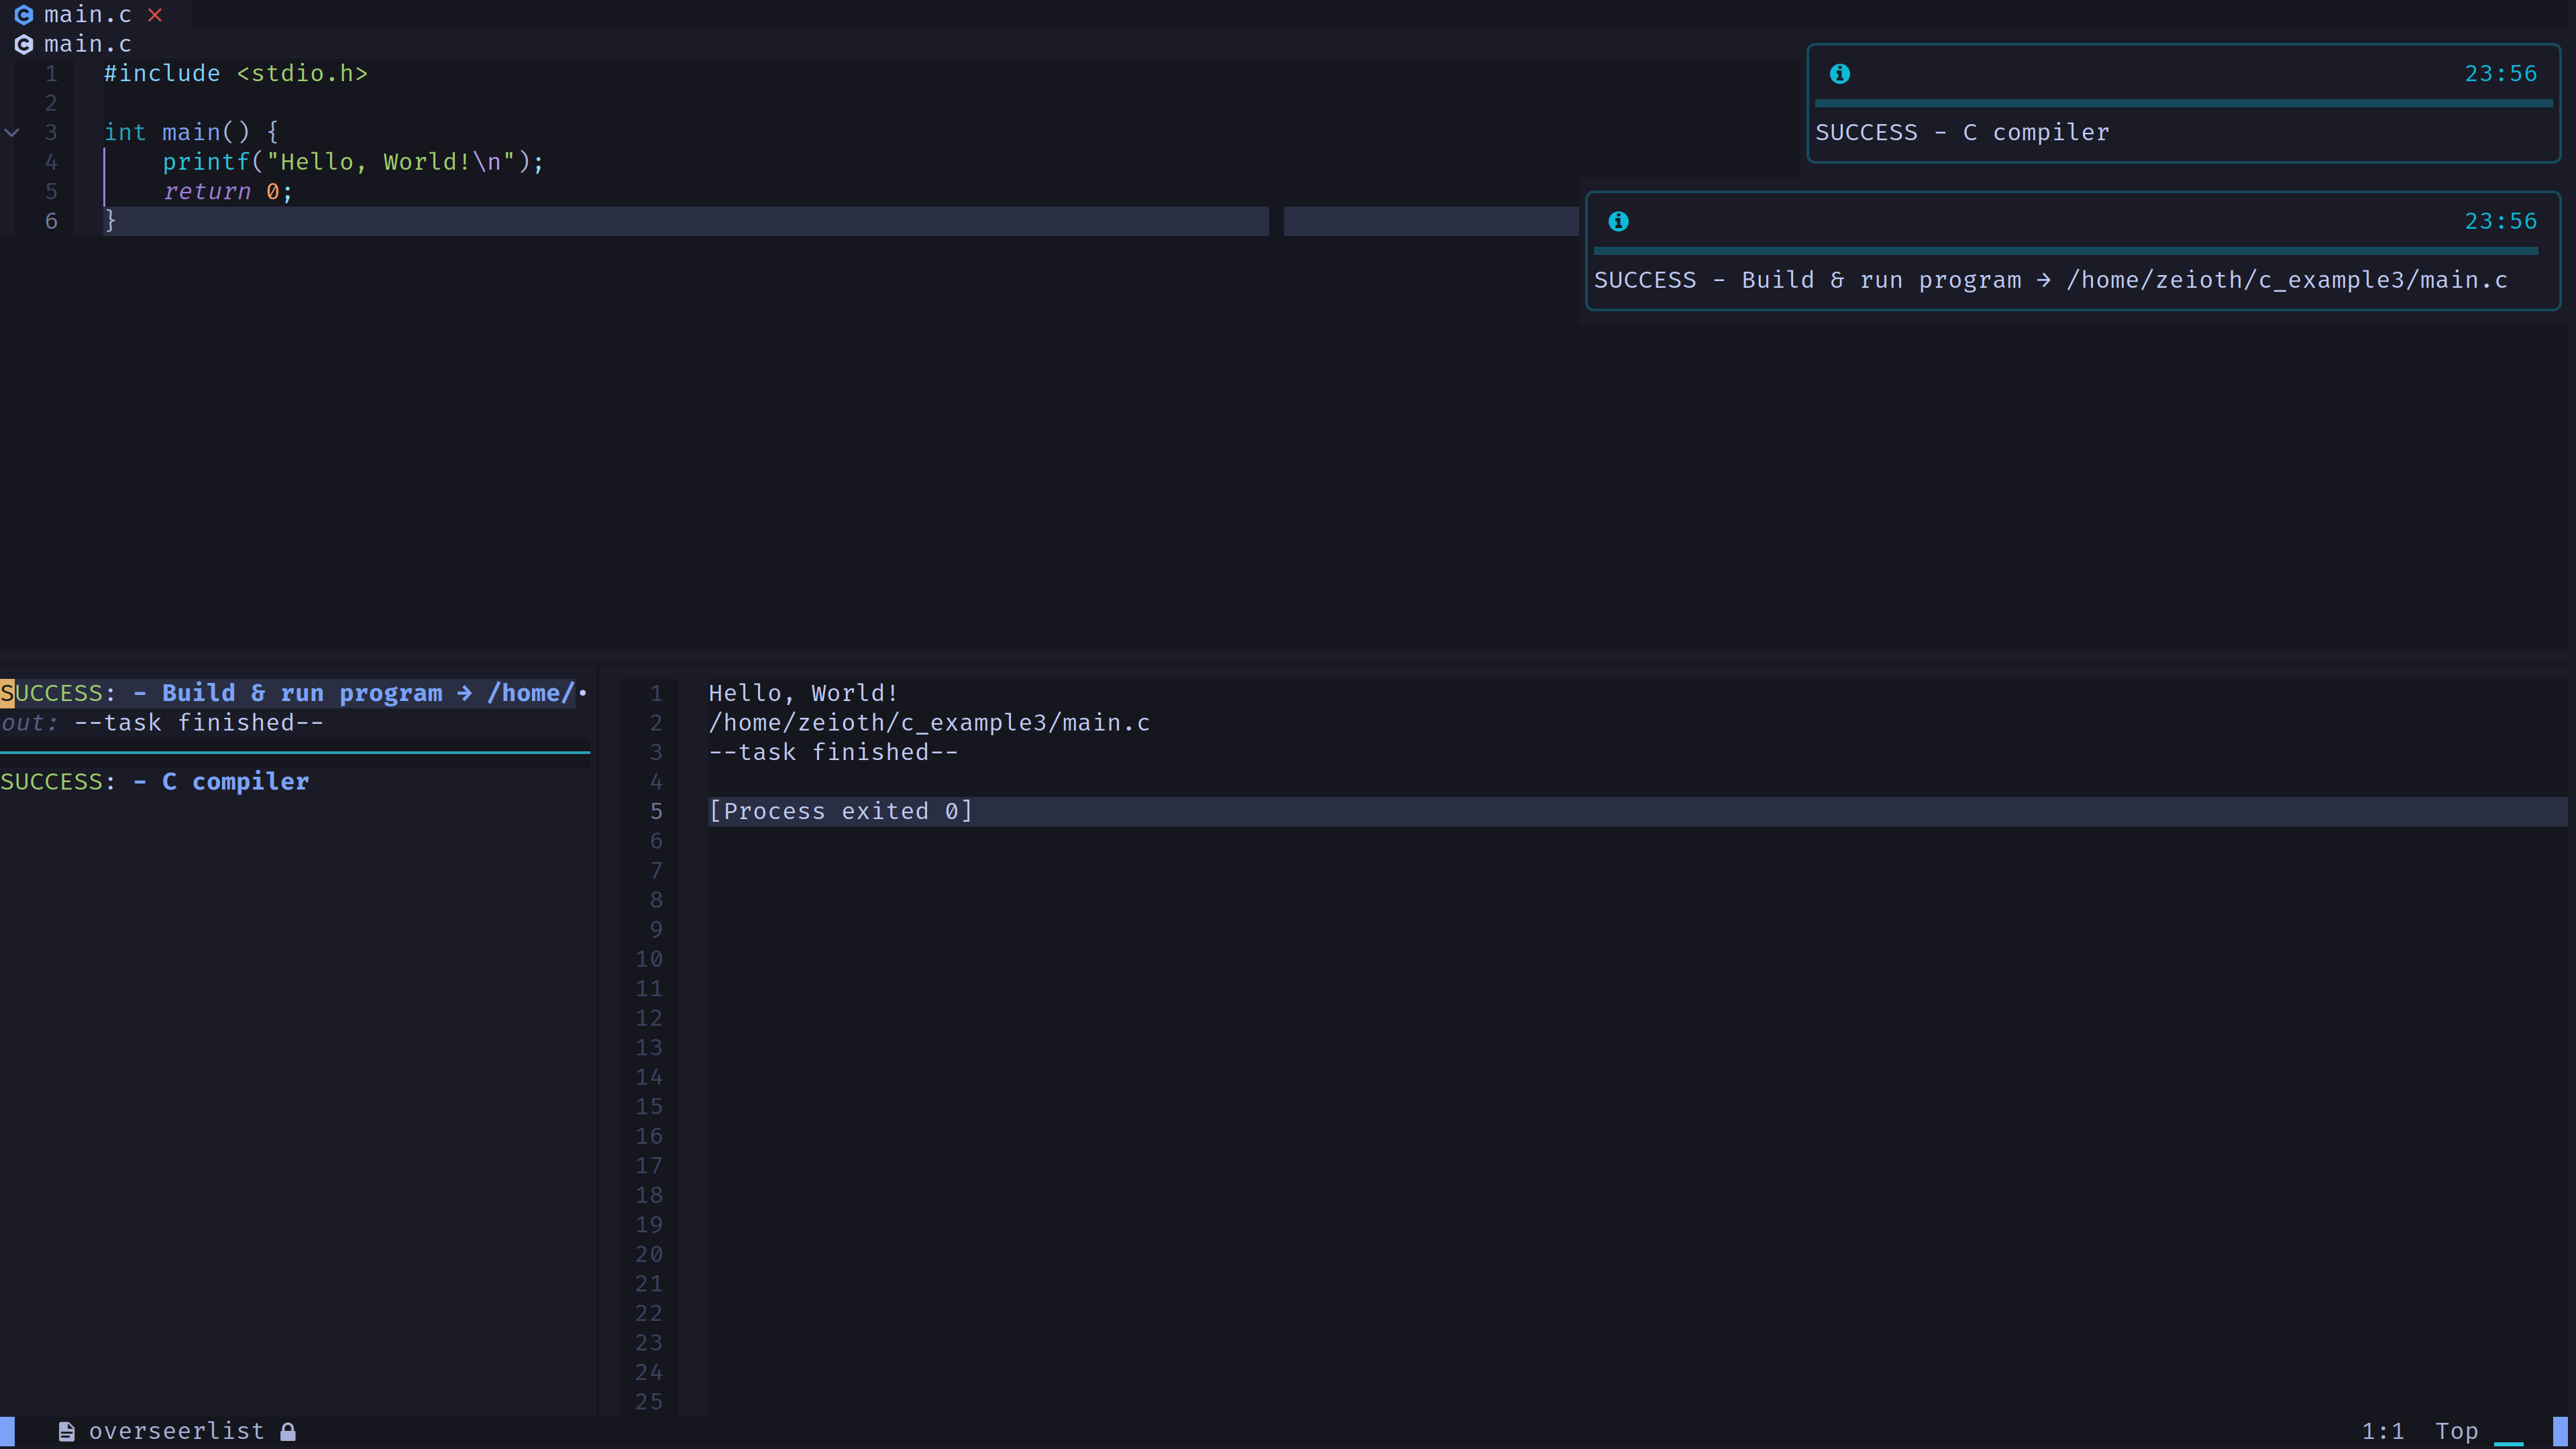
Task: Click 'Top' scroll indicator in statusline
Action: point(2456,1432)
